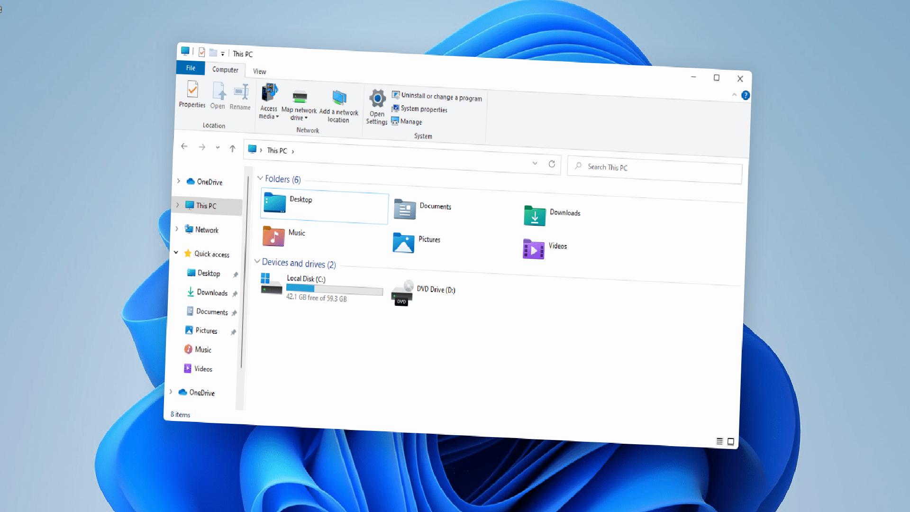This screenshot has width=910, height=512.
Task: Click System properties in ribbon
Action: (x=419, y=109)
